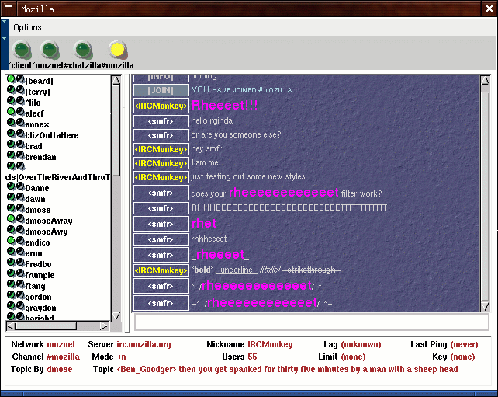Viewport: 498px width, 397px height.
Task: Select user dmoseAwy in the list
Action: [47, 232]
